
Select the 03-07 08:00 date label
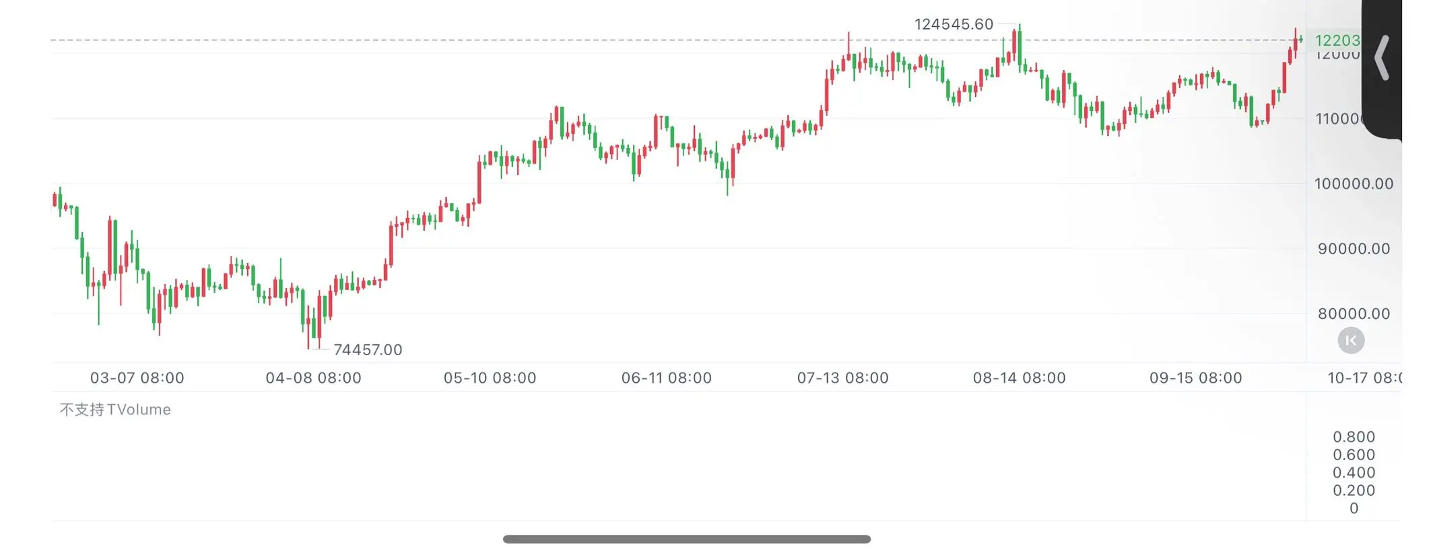(x=137, y=378)
